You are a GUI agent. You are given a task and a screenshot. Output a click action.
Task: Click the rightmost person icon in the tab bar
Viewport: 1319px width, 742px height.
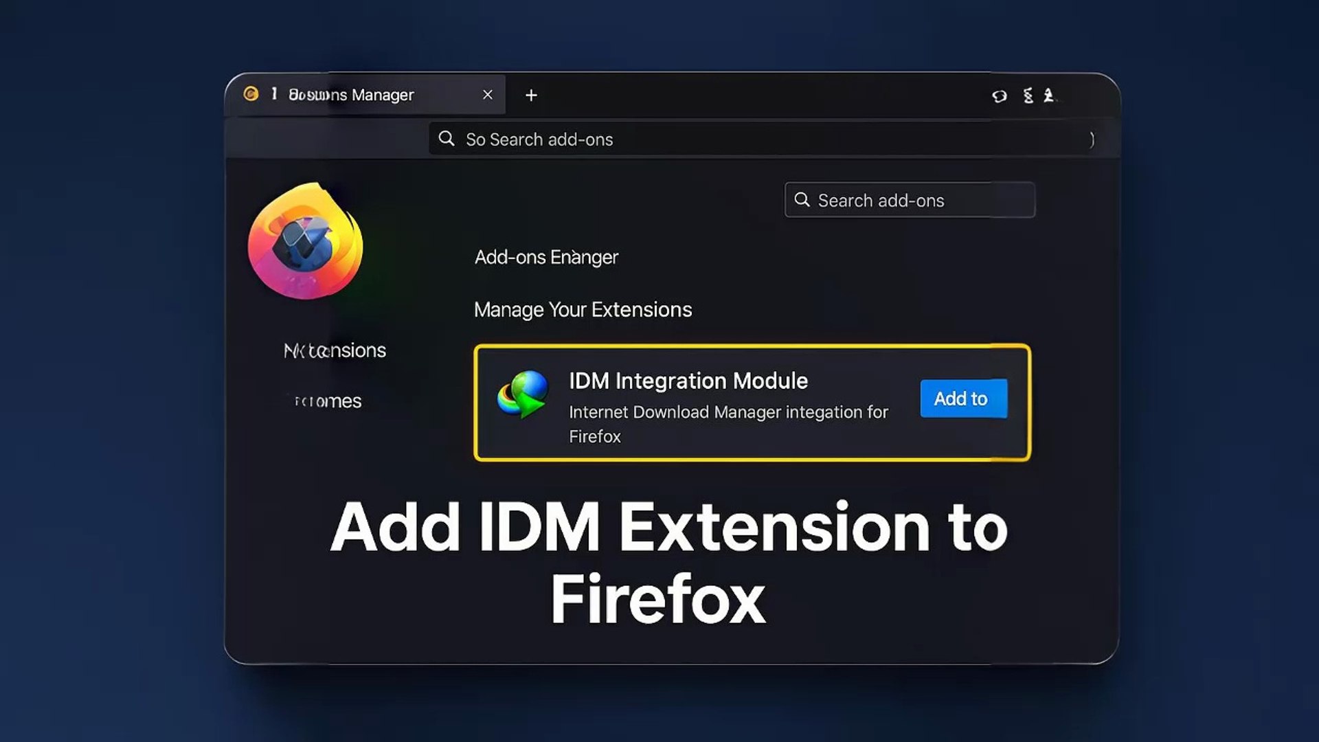pos(1049,95)
